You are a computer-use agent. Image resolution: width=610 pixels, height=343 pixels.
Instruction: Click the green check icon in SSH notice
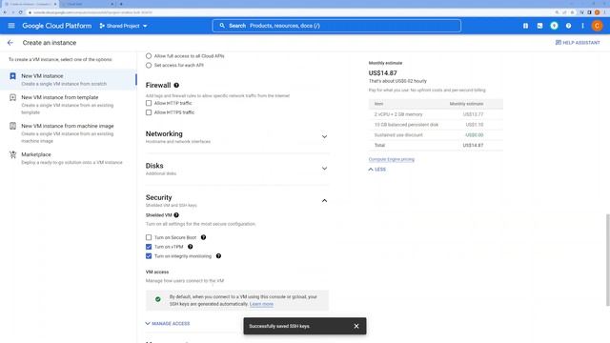[x=158, y=299]
